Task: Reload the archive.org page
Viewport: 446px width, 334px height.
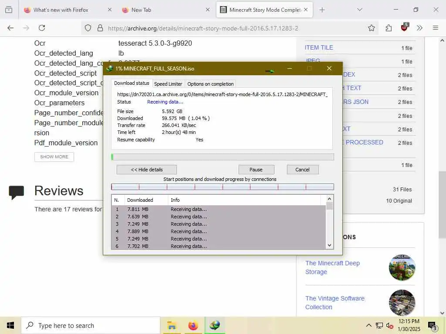Action: tap(42, 28)
